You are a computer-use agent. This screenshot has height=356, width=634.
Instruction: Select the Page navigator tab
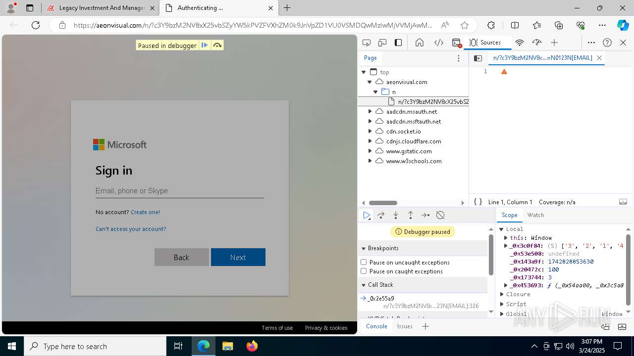click(370, 58)
